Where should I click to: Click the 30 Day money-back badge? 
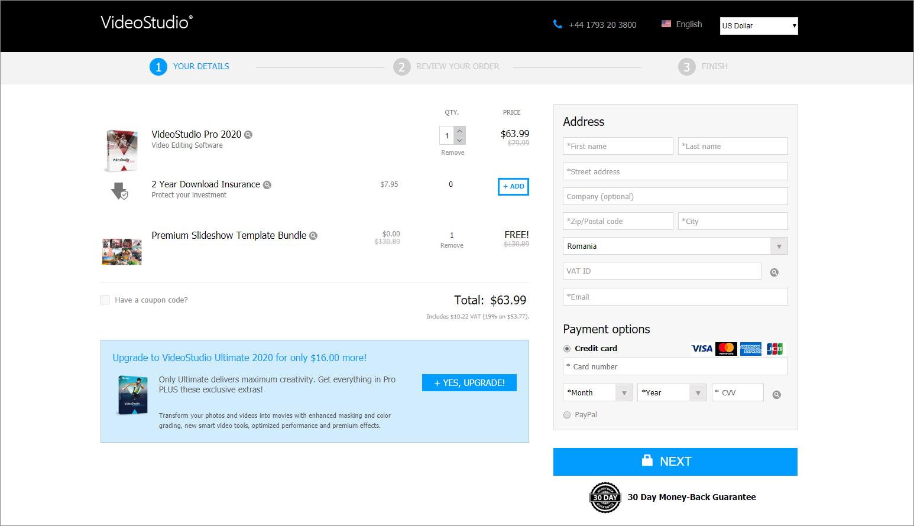click(605, 498)
